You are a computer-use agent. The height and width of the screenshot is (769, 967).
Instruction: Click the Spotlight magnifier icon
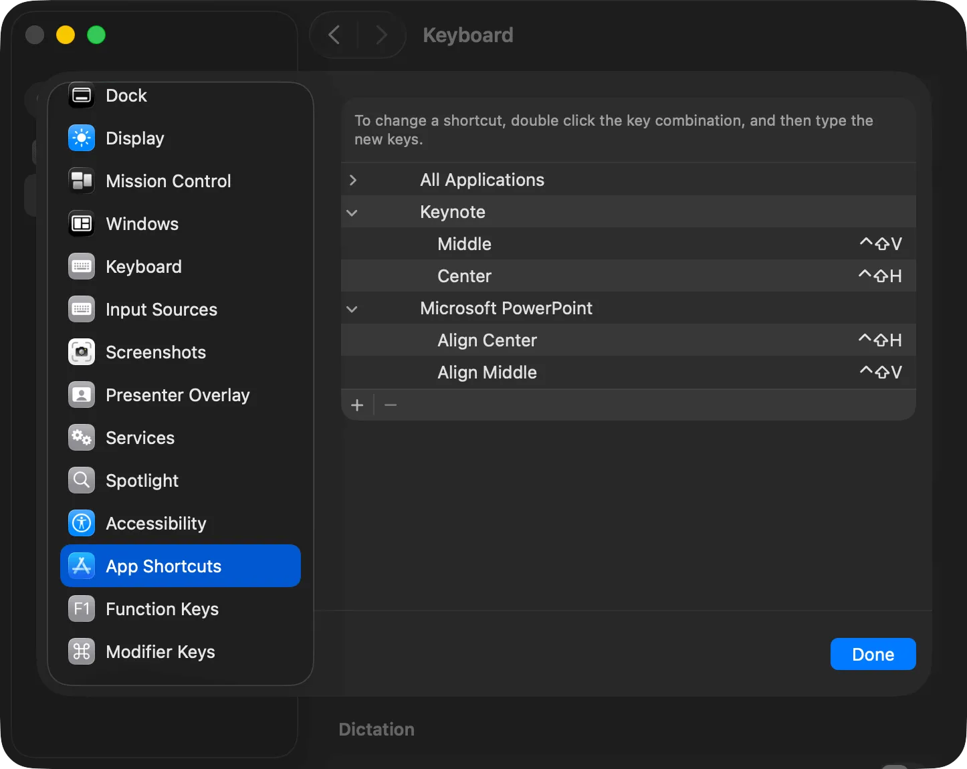pyautogui.click(x=82, y=481)
